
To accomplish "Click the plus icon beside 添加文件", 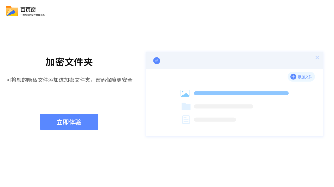I will pos(293,77).
